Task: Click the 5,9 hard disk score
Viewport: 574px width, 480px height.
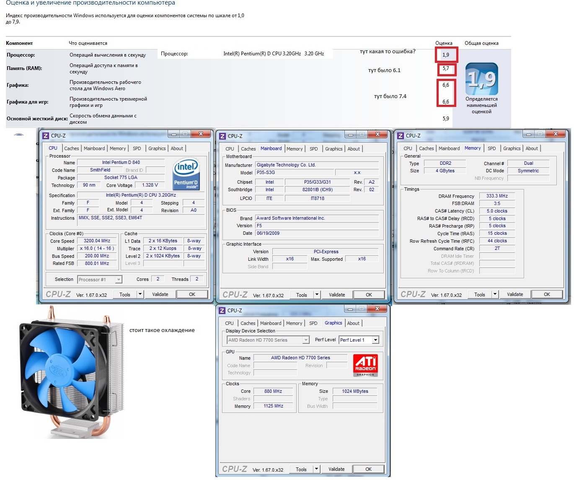Action: pos(446,119)
